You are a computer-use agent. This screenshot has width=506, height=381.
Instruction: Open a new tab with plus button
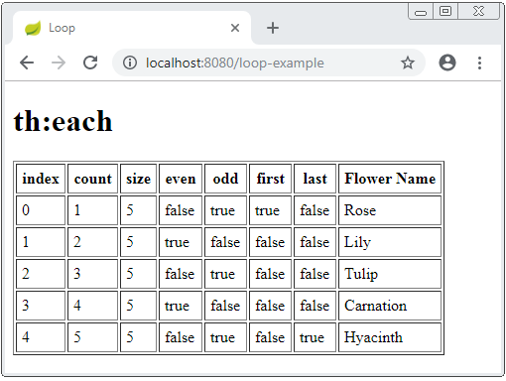pyautogui.click(x=273, y=28)
